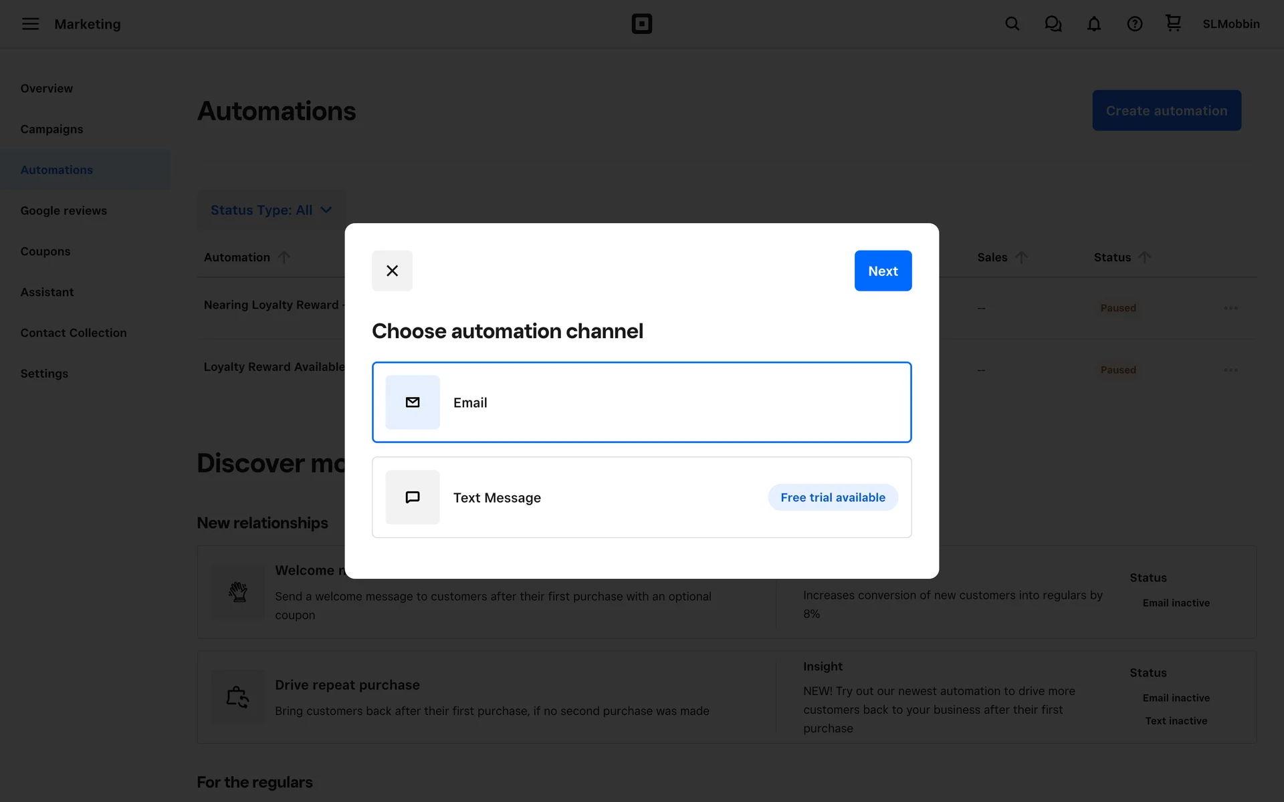Select the Email channel option

[641, 402]
